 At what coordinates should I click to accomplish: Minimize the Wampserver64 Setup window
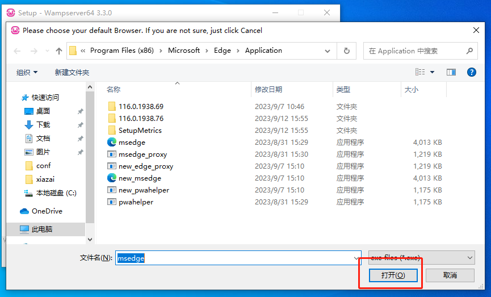(275, 13)
